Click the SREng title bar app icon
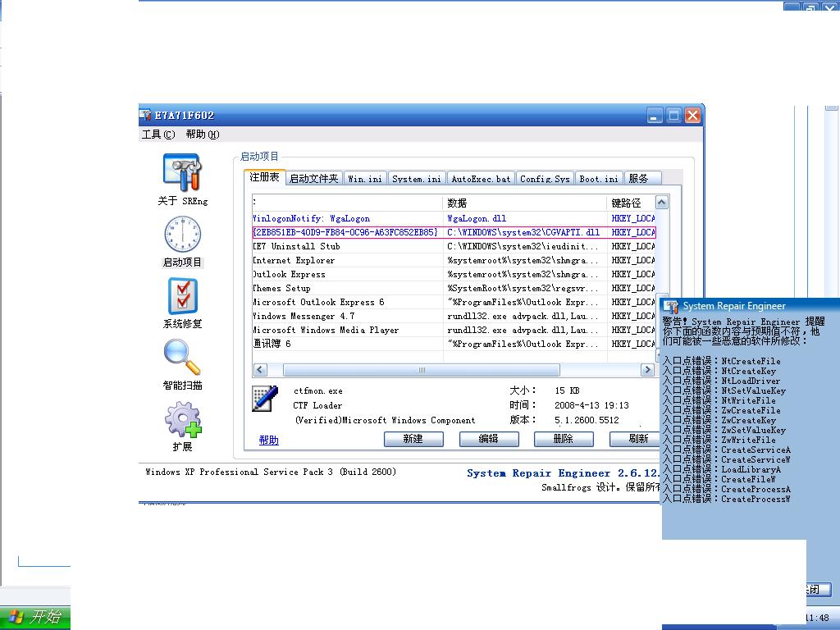This screenshot has width=840, height=630. click(145, 115)
